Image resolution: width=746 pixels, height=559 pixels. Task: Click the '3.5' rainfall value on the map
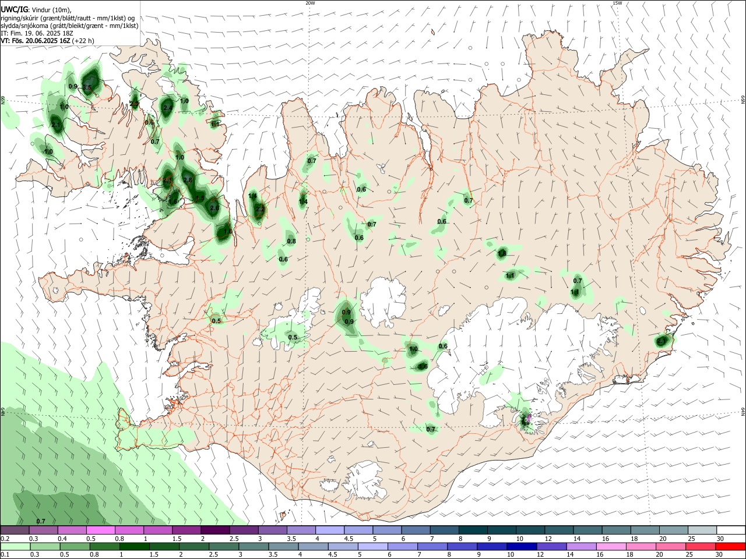[87, 87]
